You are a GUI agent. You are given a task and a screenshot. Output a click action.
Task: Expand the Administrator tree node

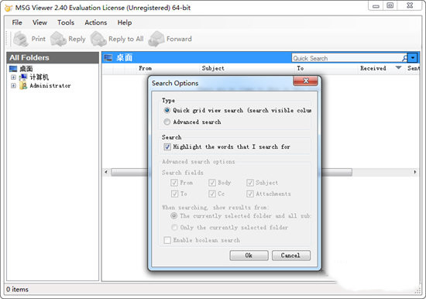point(13,86)
